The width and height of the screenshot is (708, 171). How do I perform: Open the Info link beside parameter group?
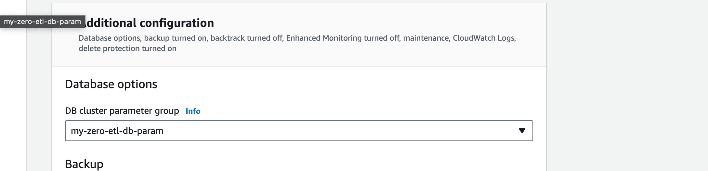193,111
